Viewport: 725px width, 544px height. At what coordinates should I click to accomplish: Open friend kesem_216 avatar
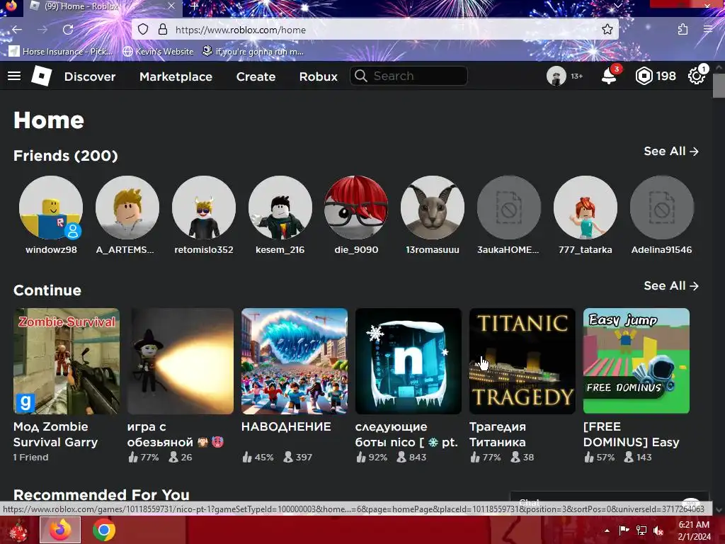280,208
